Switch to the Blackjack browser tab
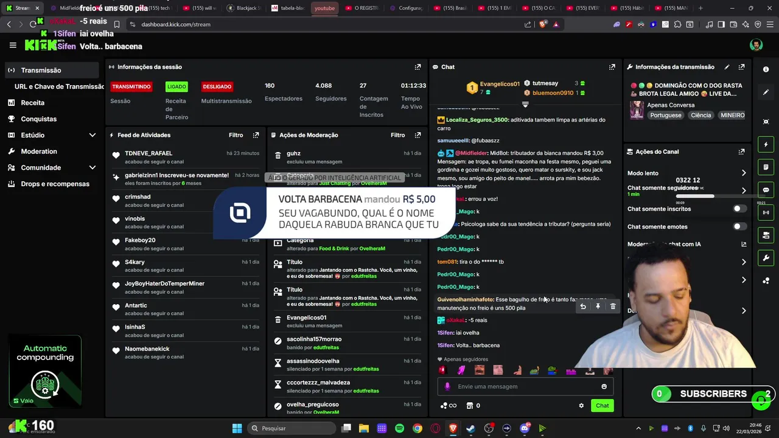This screenshot has width=779, height=438. point(244,8)
